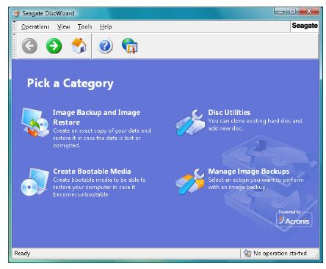Click the green Forward arrow icon
The width and height of the screenshot is (326, 269).
(x=54, y=45)
